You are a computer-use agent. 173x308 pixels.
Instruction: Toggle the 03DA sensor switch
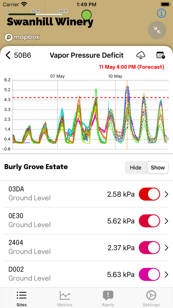(149, 194)
